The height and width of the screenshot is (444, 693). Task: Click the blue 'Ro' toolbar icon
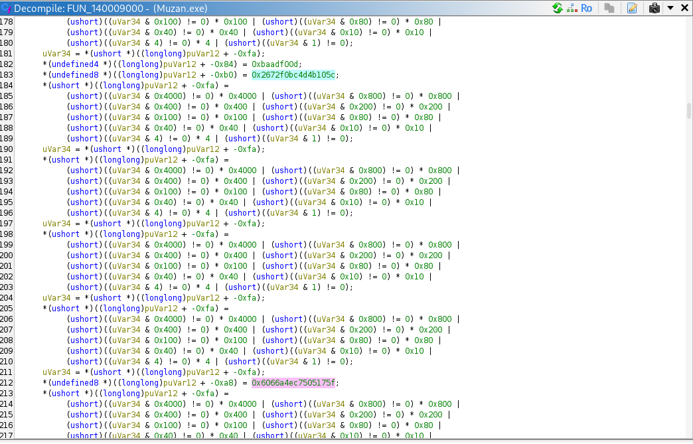[586, 8]
